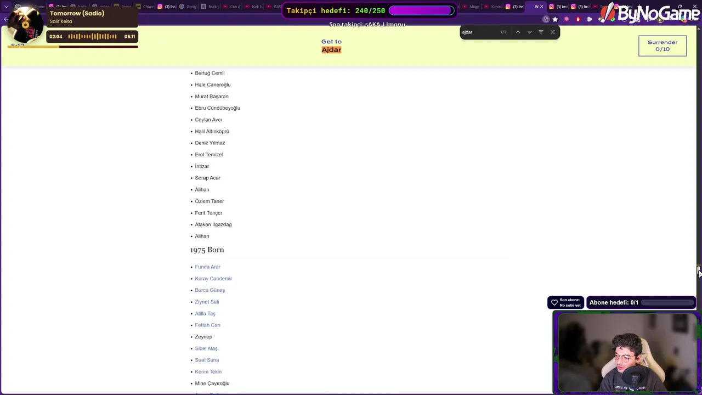
Task: Click the page vertical scrollbar thumb
Action: [x=699, y=270]
